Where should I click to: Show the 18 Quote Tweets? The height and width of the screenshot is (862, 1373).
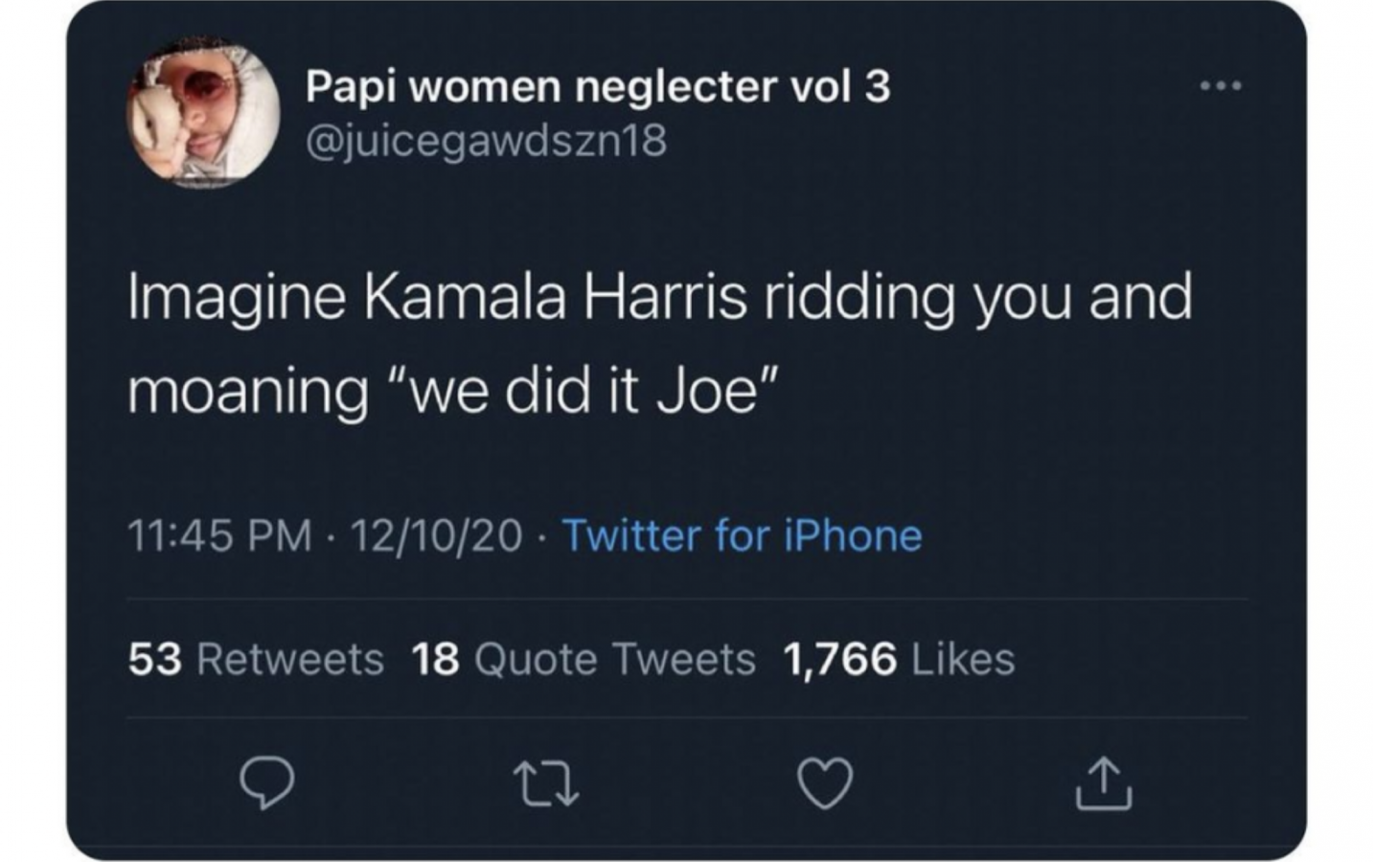click(x=584, y=659)
